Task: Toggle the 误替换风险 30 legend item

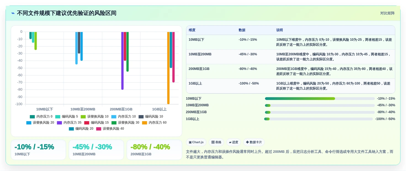Action: 126,123
